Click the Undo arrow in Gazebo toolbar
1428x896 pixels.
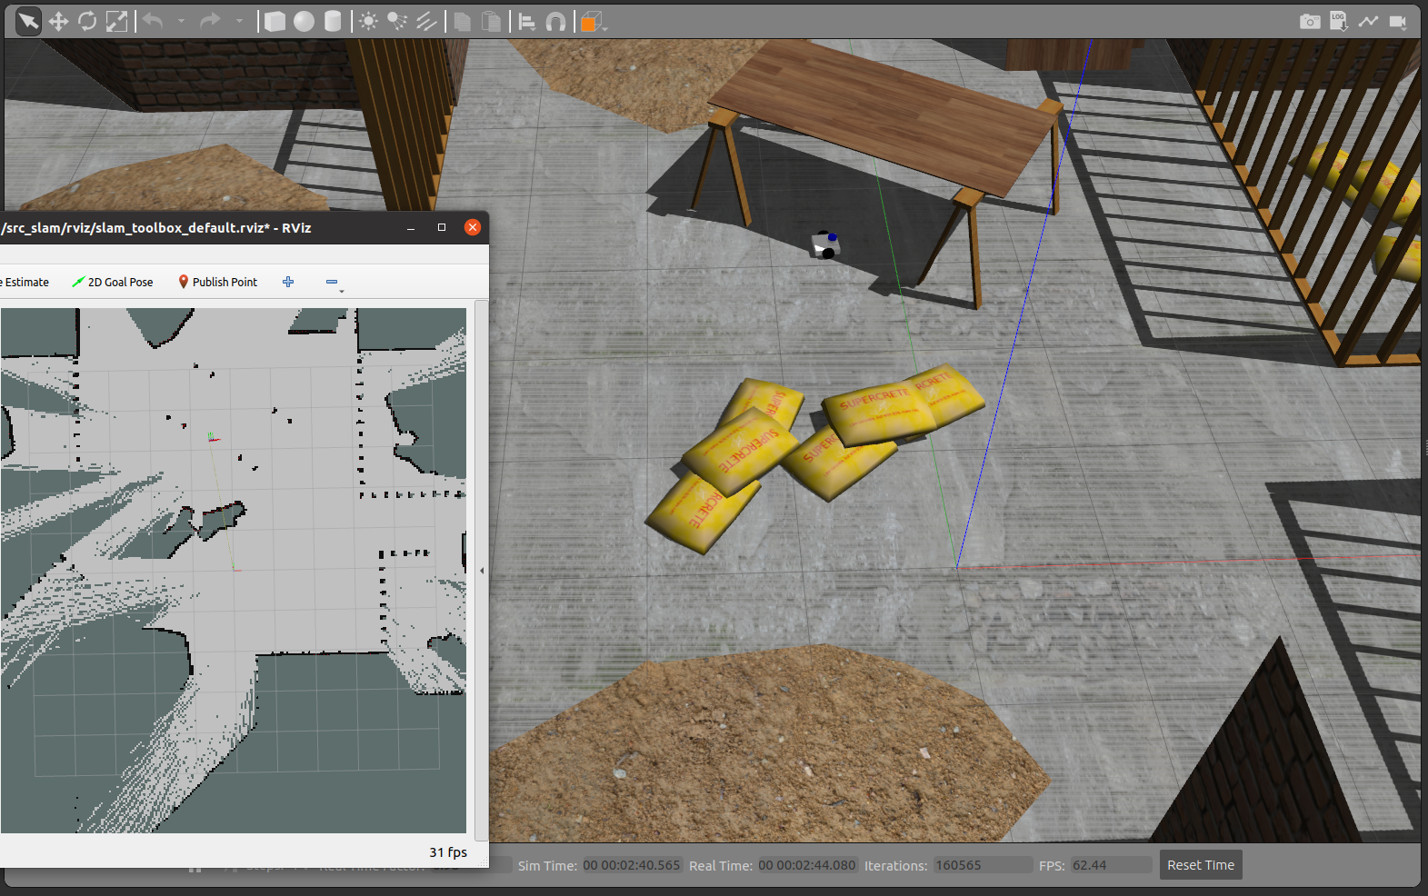pos(153,20)
